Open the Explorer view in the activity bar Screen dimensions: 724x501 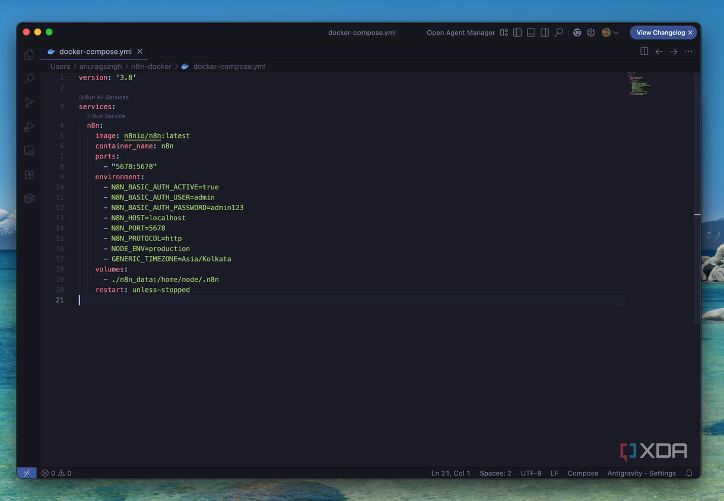tap(29, 55)
